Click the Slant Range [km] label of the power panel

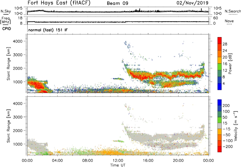(8, 64)
